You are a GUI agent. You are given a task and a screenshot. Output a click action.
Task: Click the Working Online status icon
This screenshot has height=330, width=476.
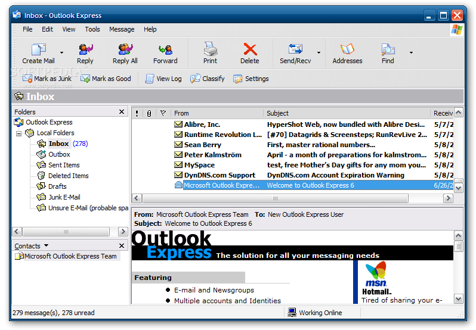click(292, 312)
